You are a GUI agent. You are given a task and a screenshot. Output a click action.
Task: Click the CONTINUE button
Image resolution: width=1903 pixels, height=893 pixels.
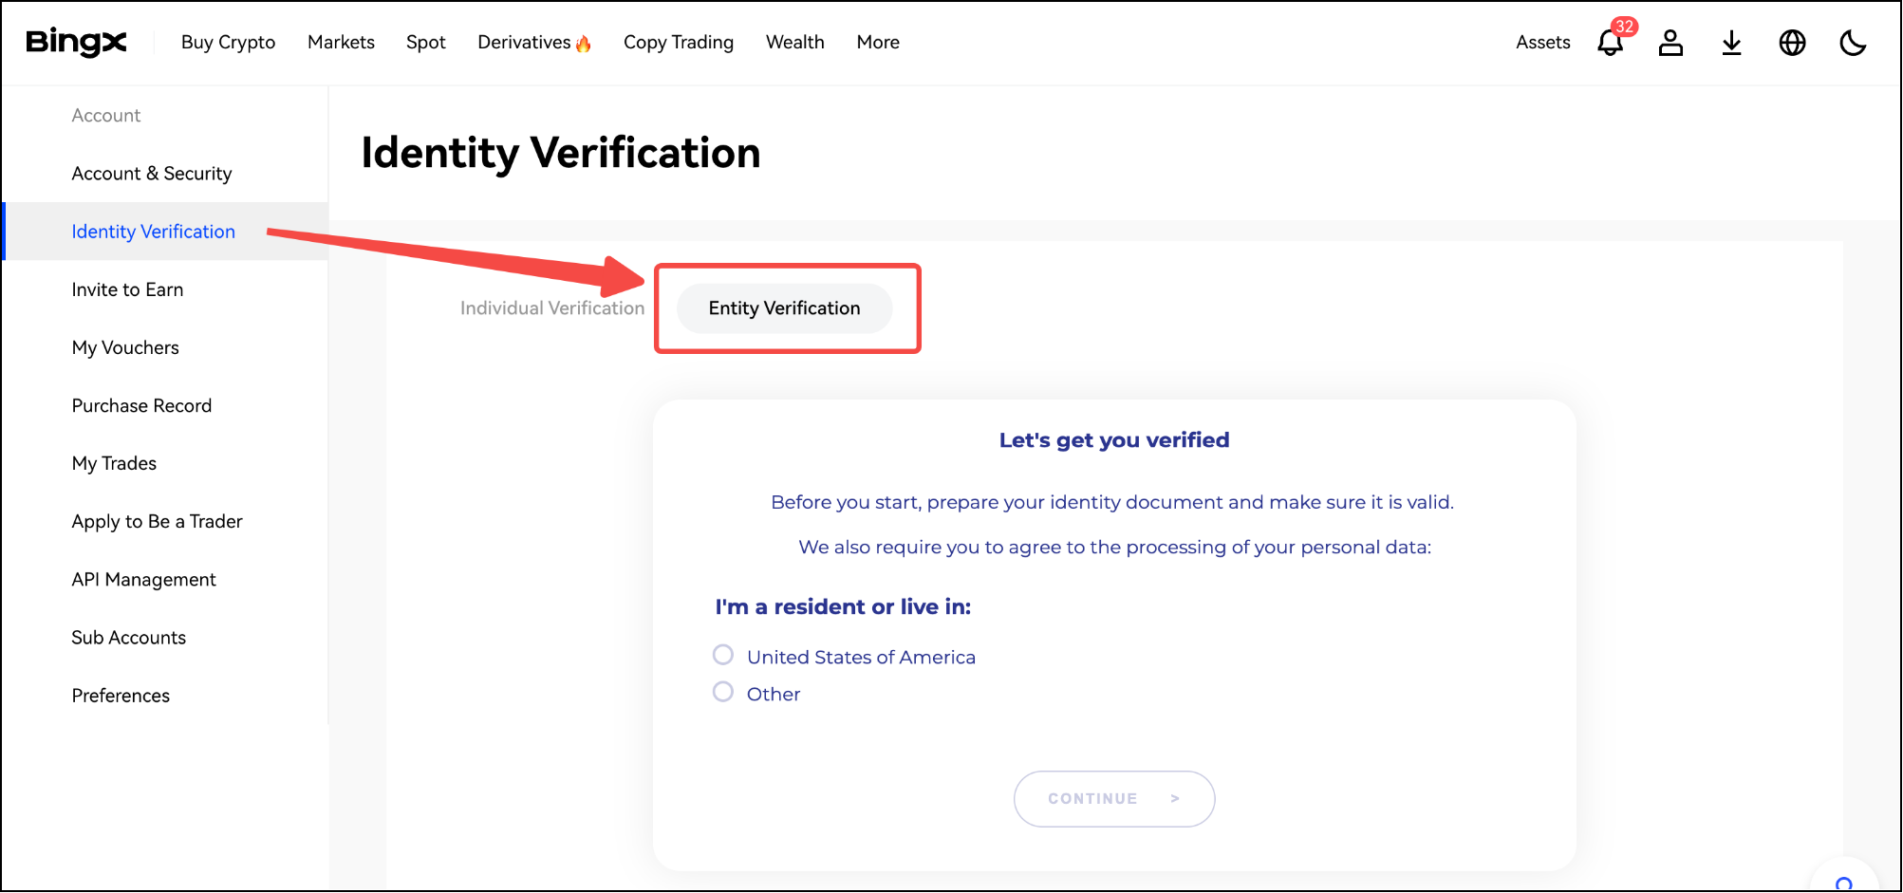click(1114, 799)
